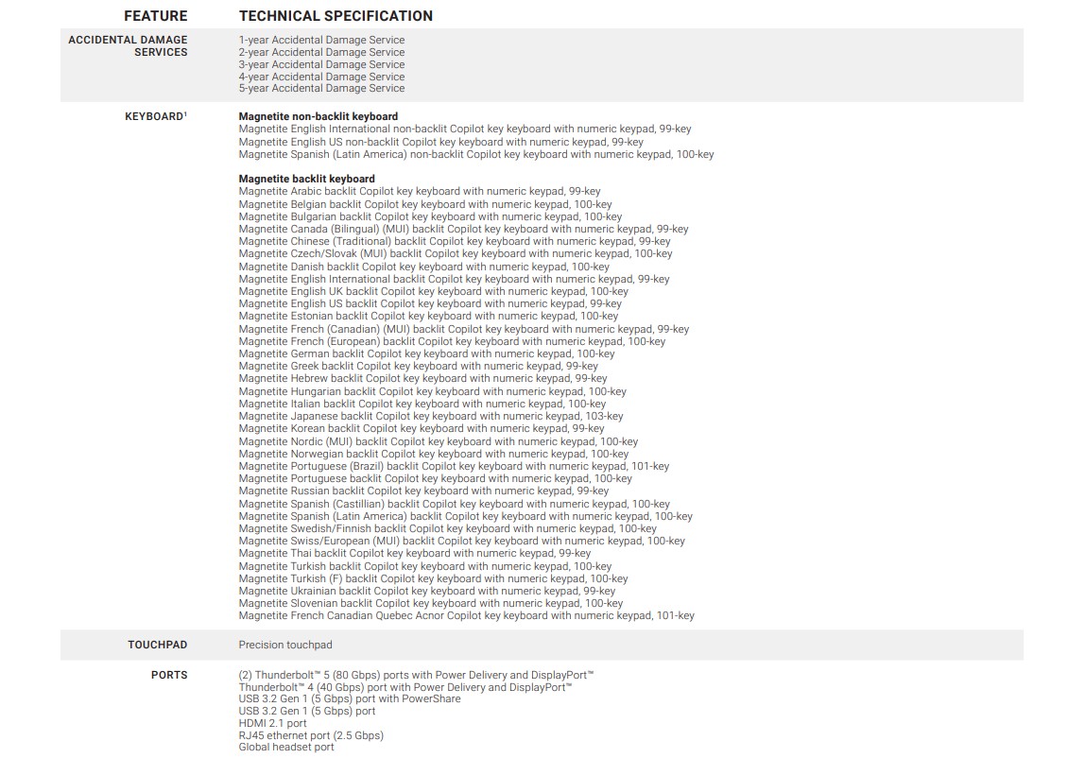Select the Magnetite Arabic backlit keyboard line

[x=420, y=191]
